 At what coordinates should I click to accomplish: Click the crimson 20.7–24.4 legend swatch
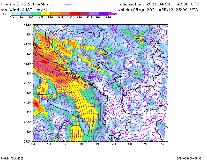click(x=84, y=14)
